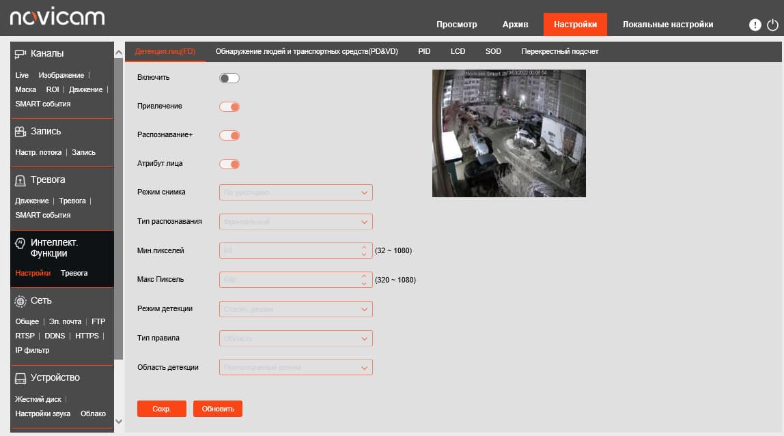Screen dimensions: 784x436
Task: Click the Устройство device icon
Action: coord(20,378)
